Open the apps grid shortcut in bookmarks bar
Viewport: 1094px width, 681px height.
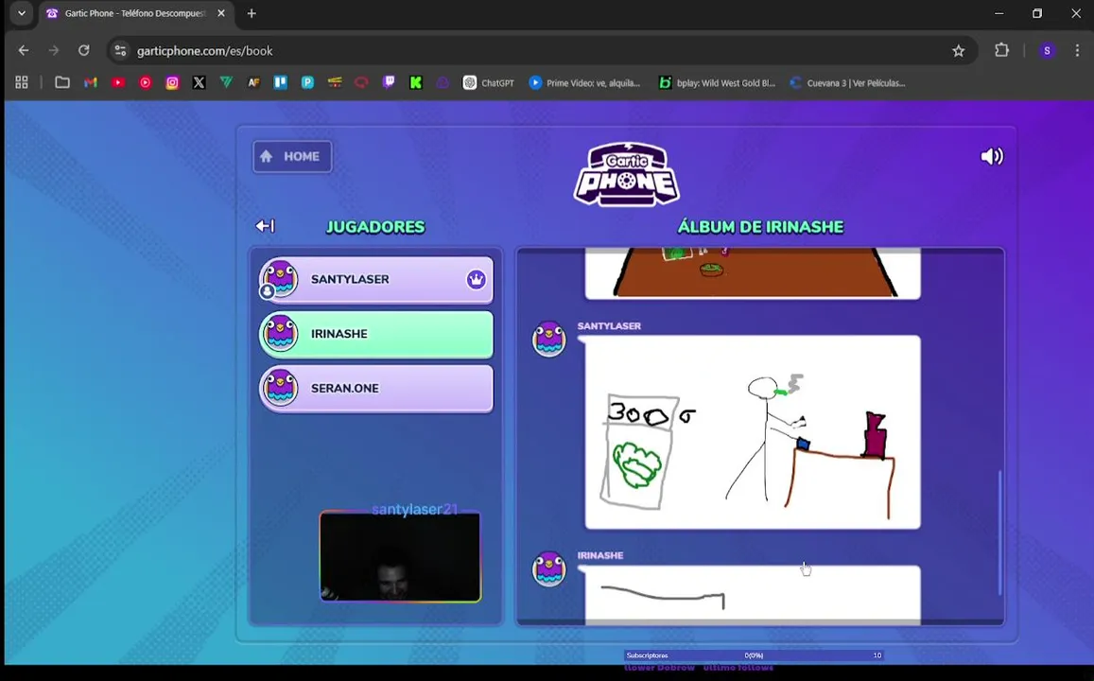tap(22, 82)
